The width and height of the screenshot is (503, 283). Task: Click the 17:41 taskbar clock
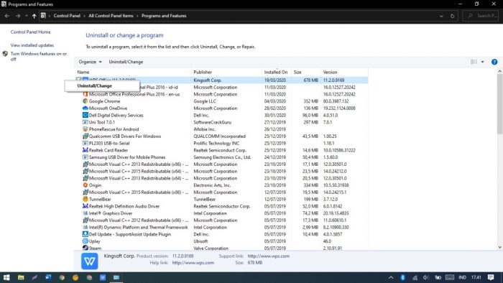476,277
